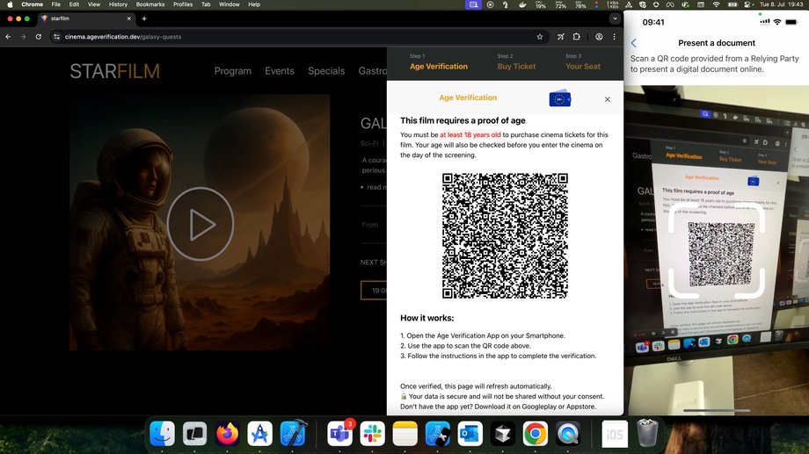
Task: Close the starfilm browser tab
Action: tap(129, 18)
